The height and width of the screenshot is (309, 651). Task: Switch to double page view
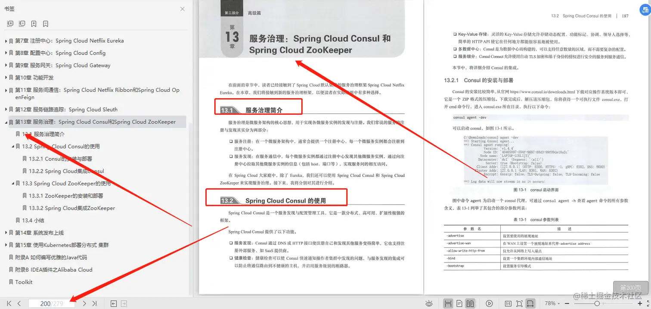[x=470, y=303]
